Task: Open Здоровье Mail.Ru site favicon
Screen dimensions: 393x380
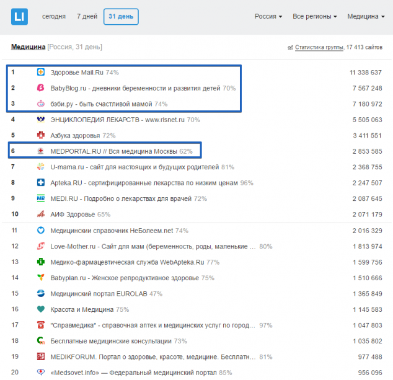Action: tap(41, 72)
